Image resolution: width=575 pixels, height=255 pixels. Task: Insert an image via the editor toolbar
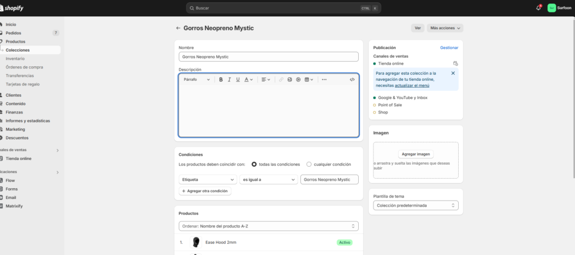tap(290, 80)
